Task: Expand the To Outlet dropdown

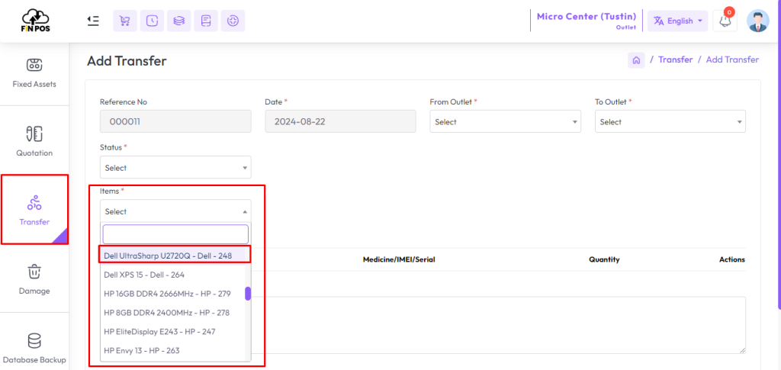Action: coord(670,121)
